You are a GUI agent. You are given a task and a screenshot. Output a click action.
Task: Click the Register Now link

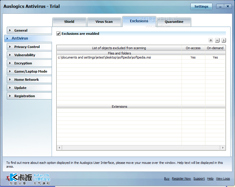[181, 179]
